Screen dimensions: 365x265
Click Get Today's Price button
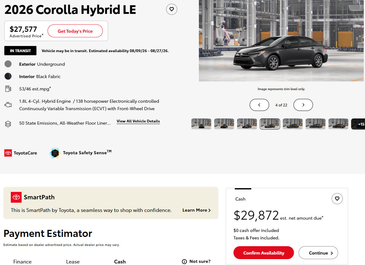(x=75, y=31)
